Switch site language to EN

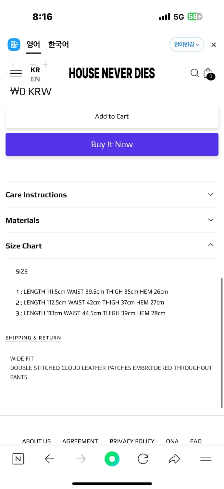click(35, 79)
